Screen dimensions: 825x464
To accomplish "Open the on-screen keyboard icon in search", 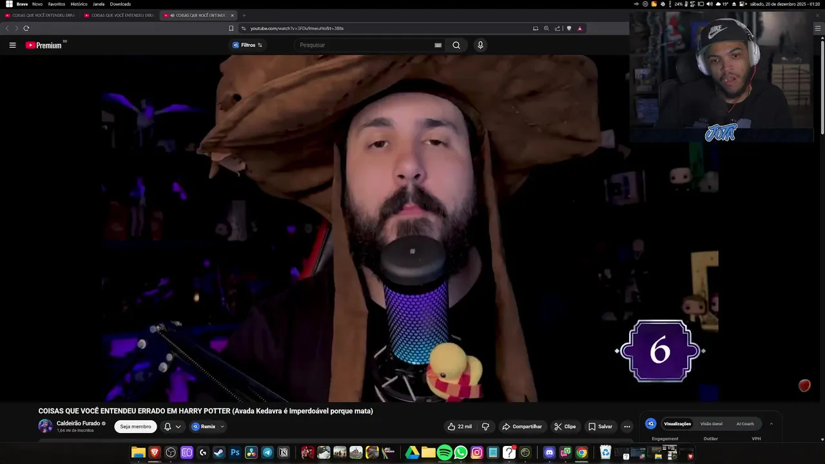I will (x=438, y=45).
